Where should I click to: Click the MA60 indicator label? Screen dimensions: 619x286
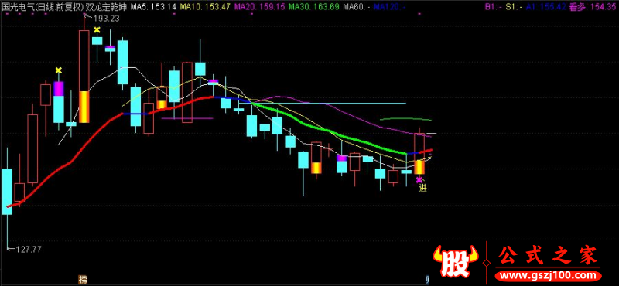tap(357, 7)
